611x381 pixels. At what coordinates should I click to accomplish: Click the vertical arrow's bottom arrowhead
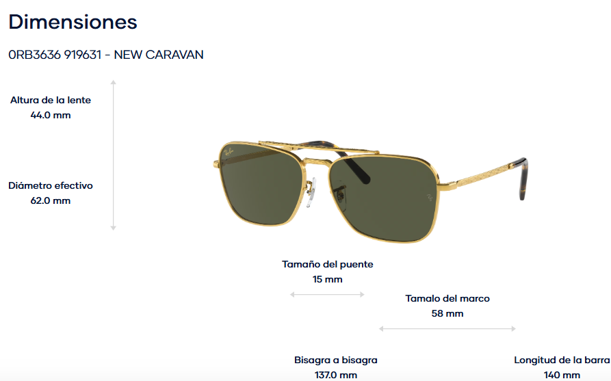pyautogui.click(x=114, y=228)
